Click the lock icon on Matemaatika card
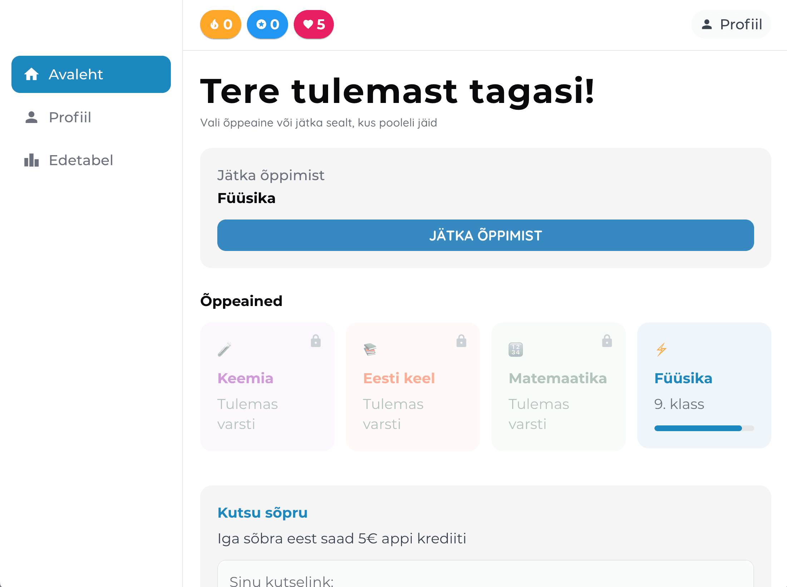This screenshot has height=587, width=787. [x=607, y=341]
